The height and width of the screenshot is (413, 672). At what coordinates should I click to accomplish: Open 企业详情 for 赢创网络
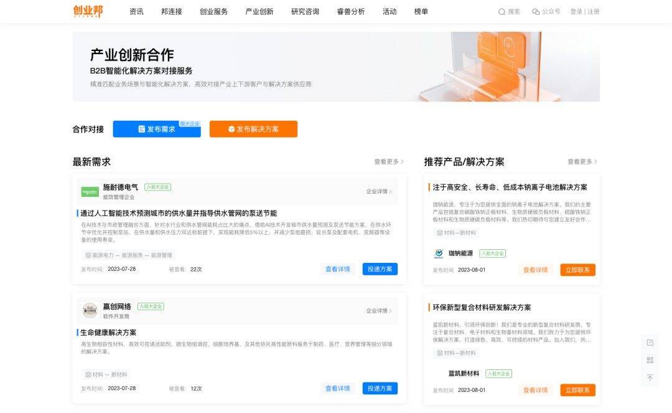377,309
